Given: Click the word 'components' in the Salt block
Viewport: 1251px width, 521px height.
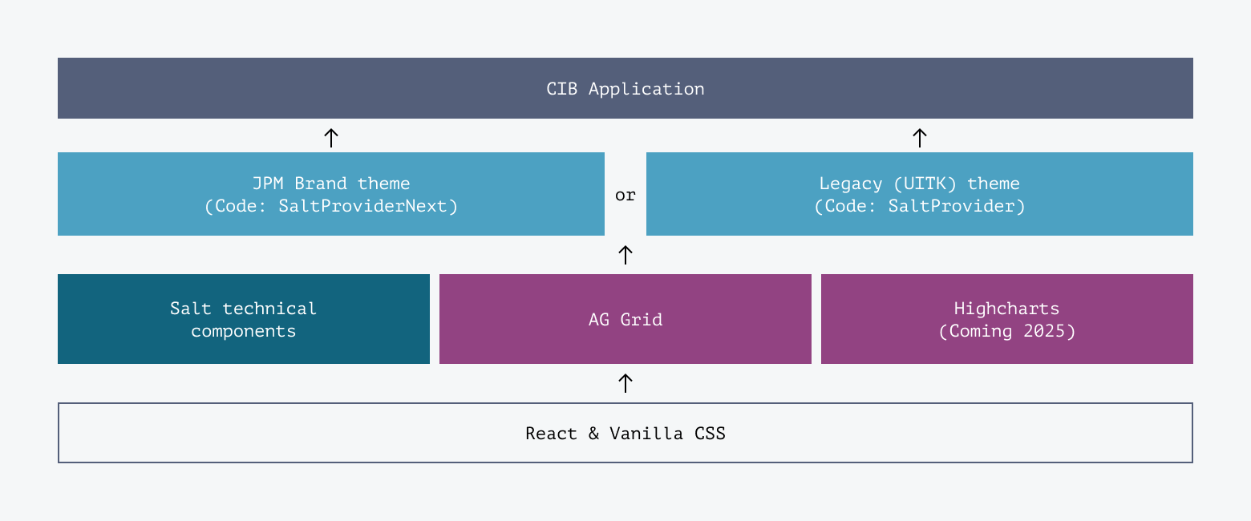Looking at the screenshot, I should click(243, 331).
